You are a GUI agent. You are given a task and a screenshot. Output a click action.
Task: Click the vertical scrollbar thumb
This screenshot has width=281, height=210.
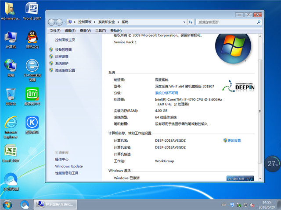point(260,112)
